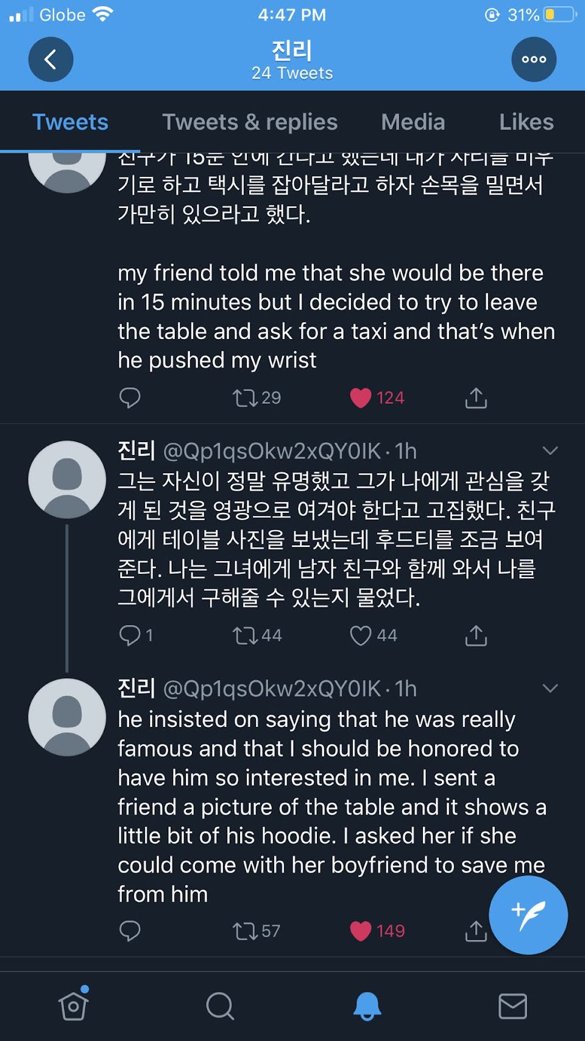Switch to the Media tab

[413, 122]
